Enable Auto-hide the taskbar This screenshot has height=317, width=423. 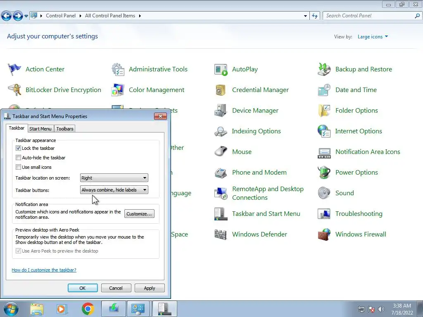tap(18, 158)
